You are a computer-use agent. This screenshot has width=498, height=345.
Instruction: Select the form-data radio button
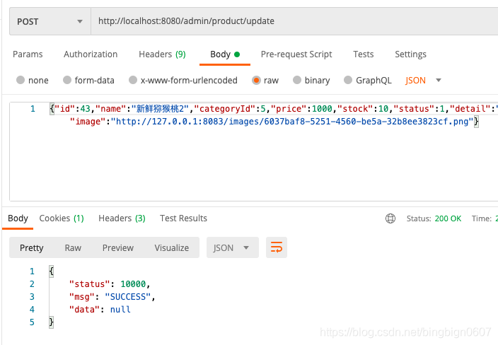[x=67, y=80]
